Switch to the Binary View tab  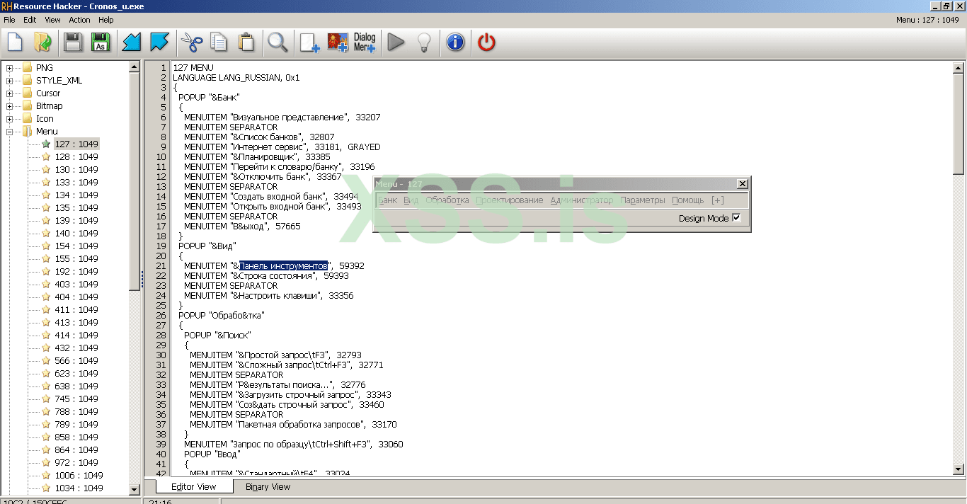coord(268,487)
